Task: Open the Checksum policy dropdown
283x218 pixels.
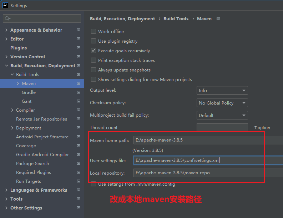Action: [x=222, y=103]
